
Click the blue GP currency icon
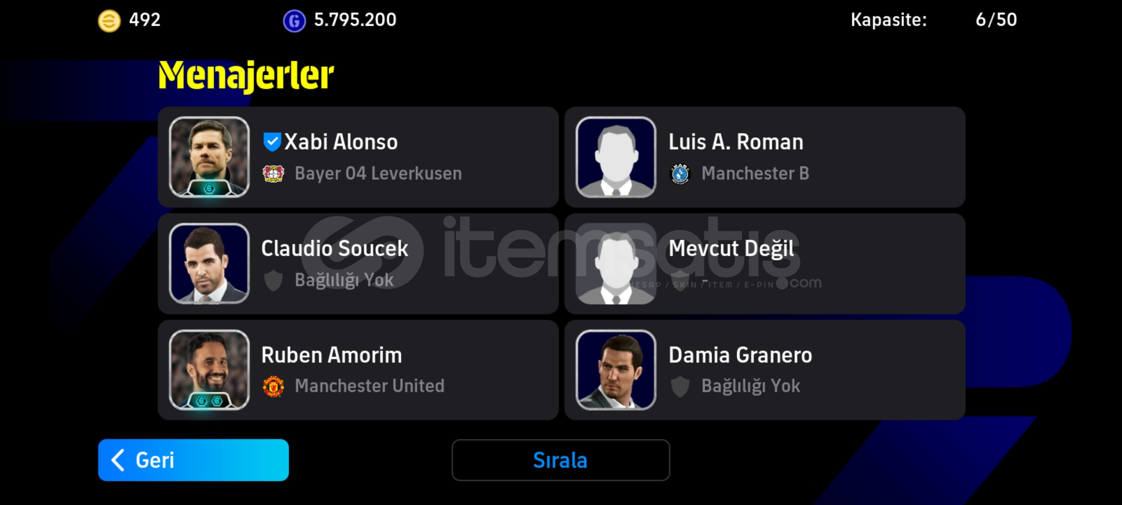pos(294,21)
